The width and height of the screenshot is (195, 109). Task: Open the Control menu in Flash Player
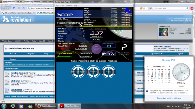point(69,6)
